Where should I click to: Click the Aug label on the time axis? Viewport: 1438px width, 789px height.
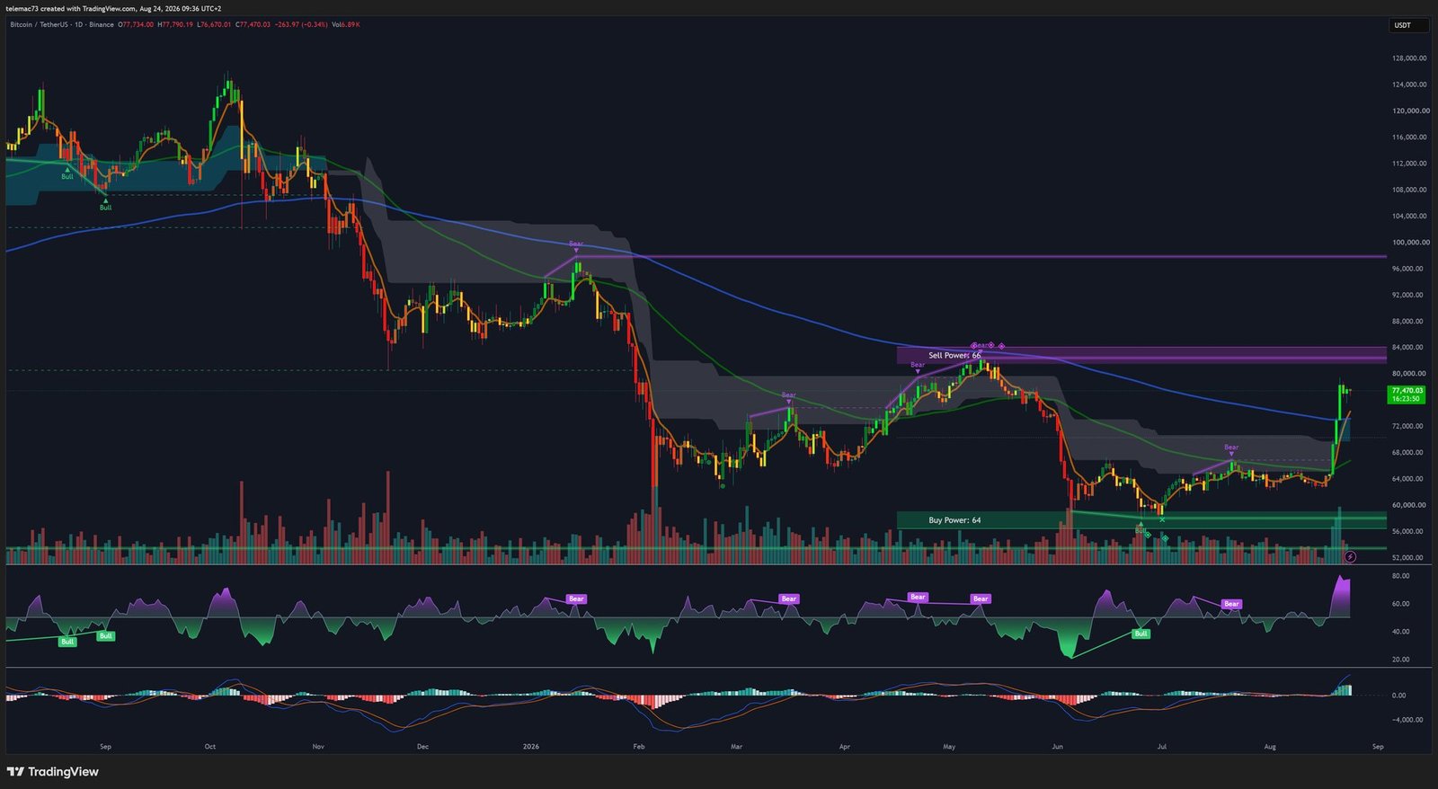tap(1270, 747)
